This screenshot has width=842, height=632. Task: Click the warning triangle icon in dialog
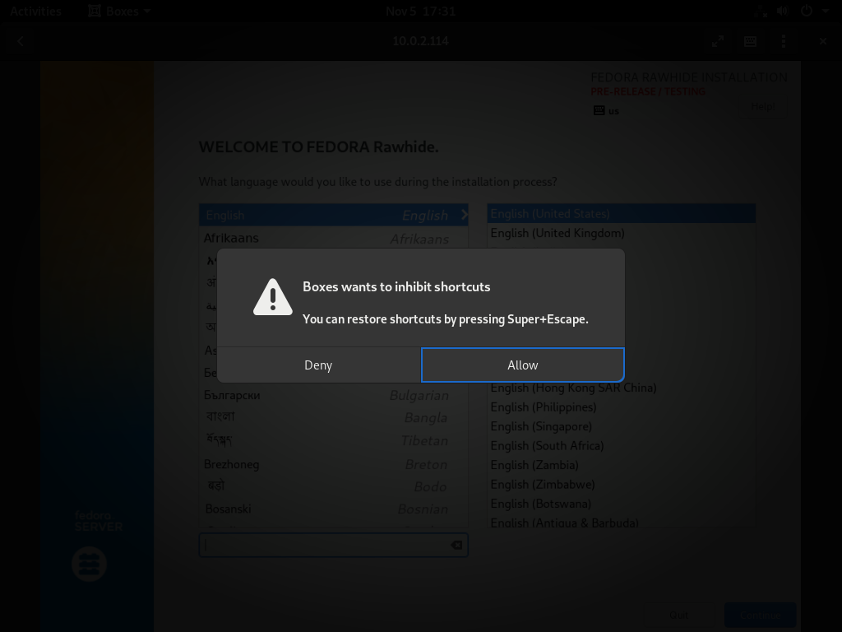point(273,296)
